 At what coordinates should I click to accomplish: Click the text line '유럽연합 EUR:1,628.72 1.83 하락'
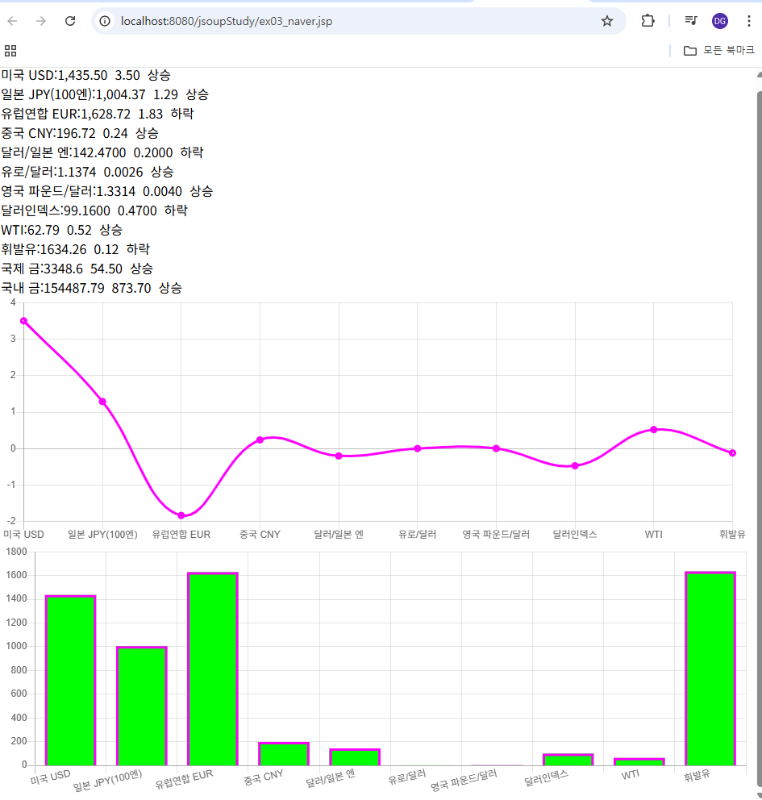coord(98,114)
